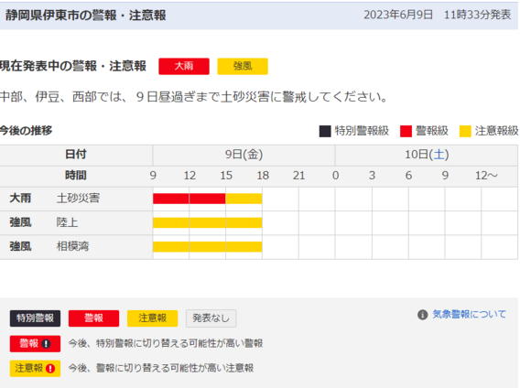Click the 21 time label

point(298,176)
